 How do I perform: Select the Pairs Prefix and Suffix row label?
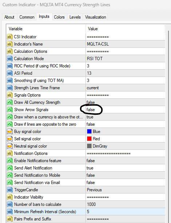(32, 219)
